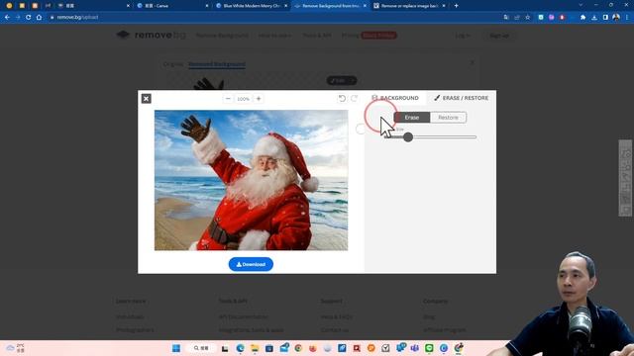The image size is (634, 356).
Task: Open File Explorer from the taskbar
Action: [x=255, y=348]
